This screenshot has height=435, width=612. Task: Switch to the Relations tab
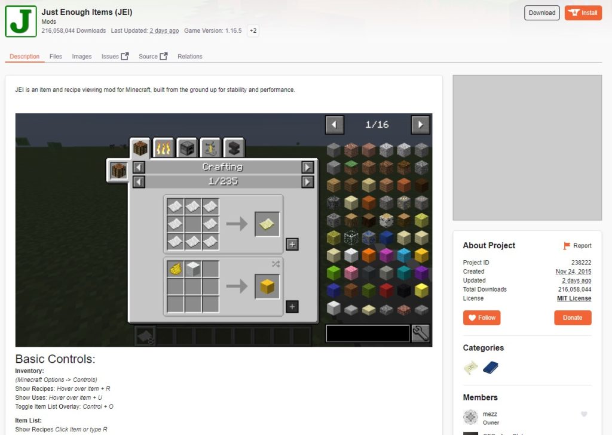(x=190, y=57)
